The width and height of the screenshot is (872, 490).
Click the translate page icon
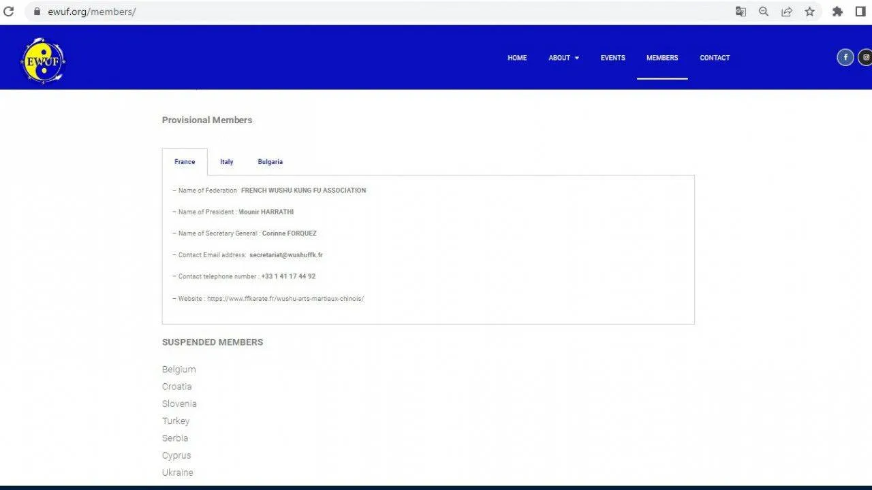tap(741, 12)
